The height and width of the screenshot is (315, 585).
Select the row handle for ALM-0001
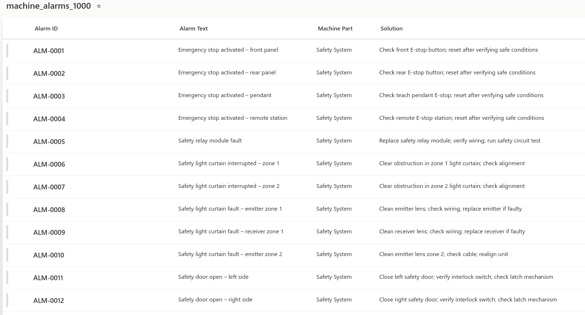pyautogui.click(x=7, y=51)
